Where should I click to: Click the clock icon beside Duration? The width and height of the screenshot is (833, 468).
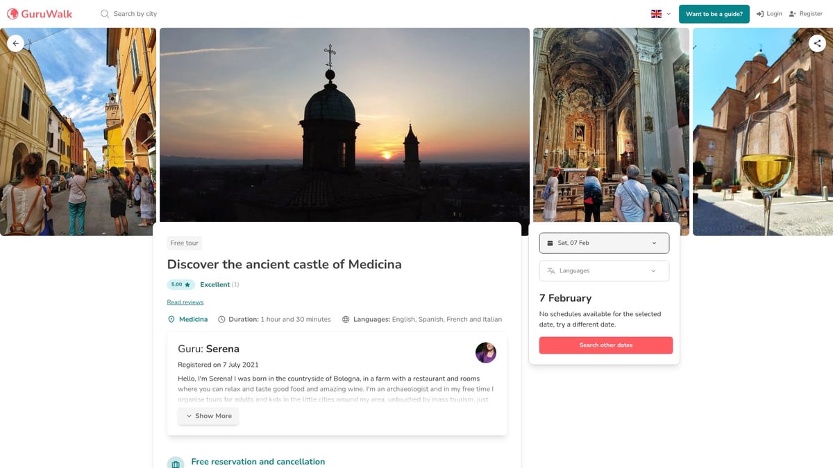221,319
